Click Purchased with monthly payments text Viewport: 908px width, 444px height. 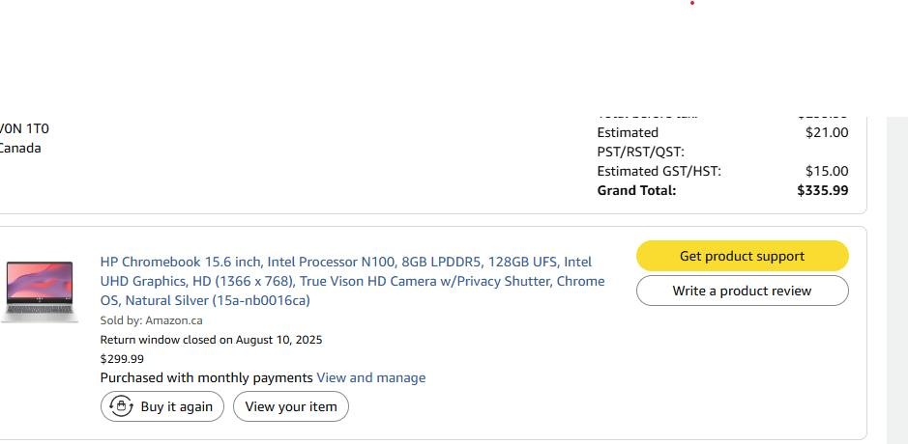pyautogui.click(x=206, y=377)
